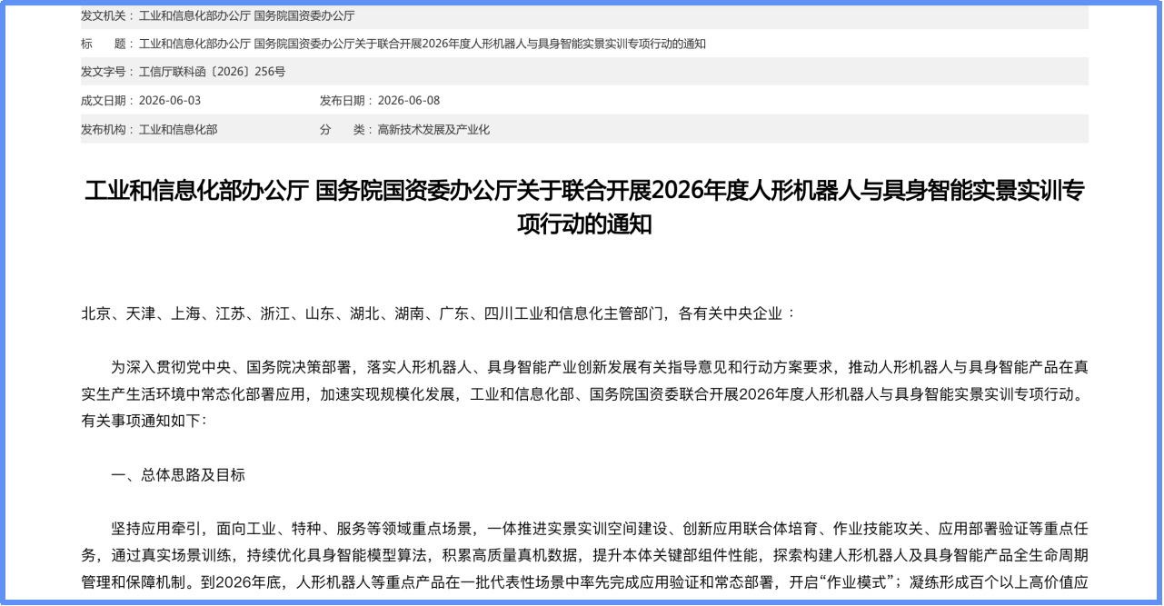This screenshot has height=606, width=1164.
Task: Click the 发布日期 value 2026-06-08
Action: coord(408,100)
